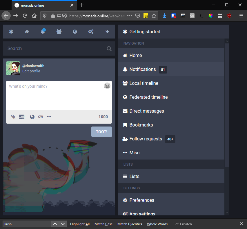Open the Firefox hamburger menu
Screen dimensions: 247x229
point(241,16)
